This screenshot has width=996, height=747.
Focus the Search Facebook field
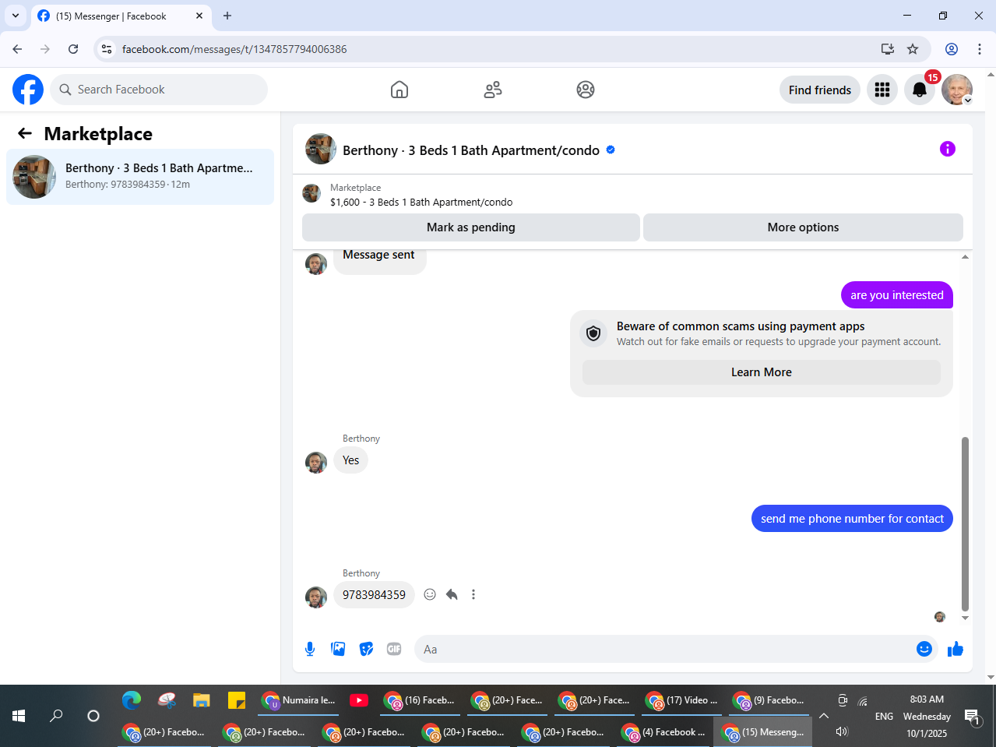[159, 90]
